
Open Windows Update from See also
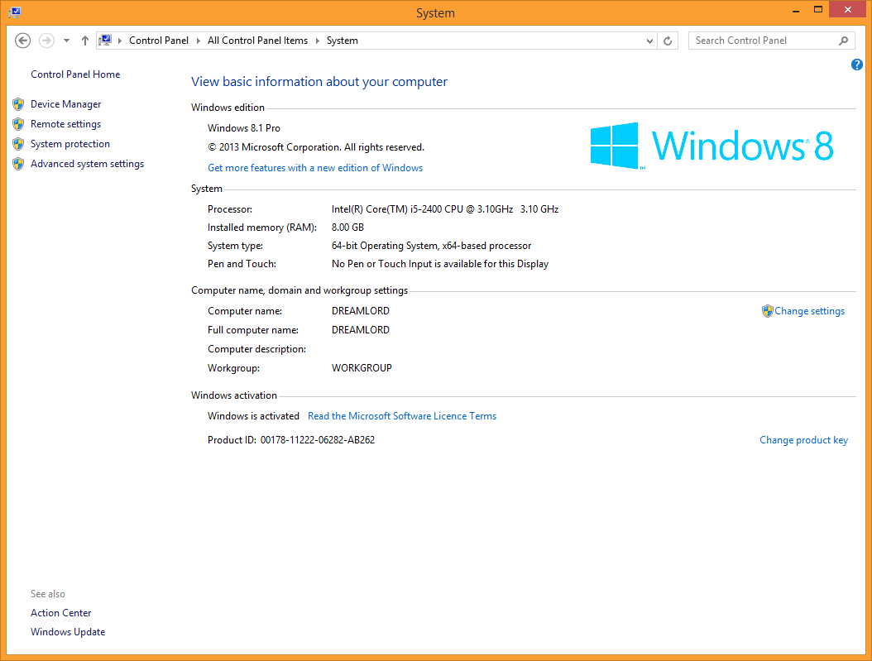pos(68,632)
